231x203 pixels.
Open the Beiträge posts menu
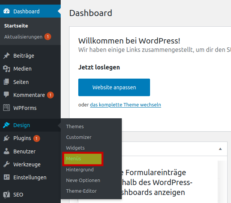tap(30, 56)
